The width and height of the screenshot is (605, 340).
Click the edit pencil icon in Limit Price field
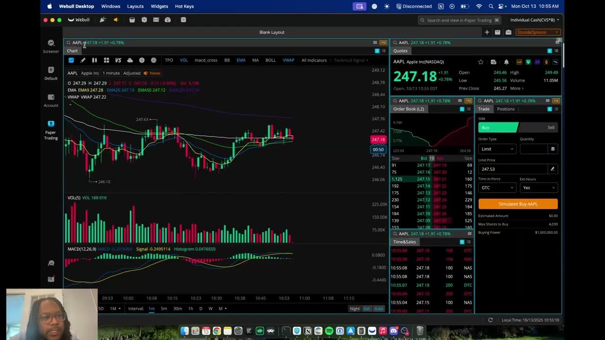point(552,169)
